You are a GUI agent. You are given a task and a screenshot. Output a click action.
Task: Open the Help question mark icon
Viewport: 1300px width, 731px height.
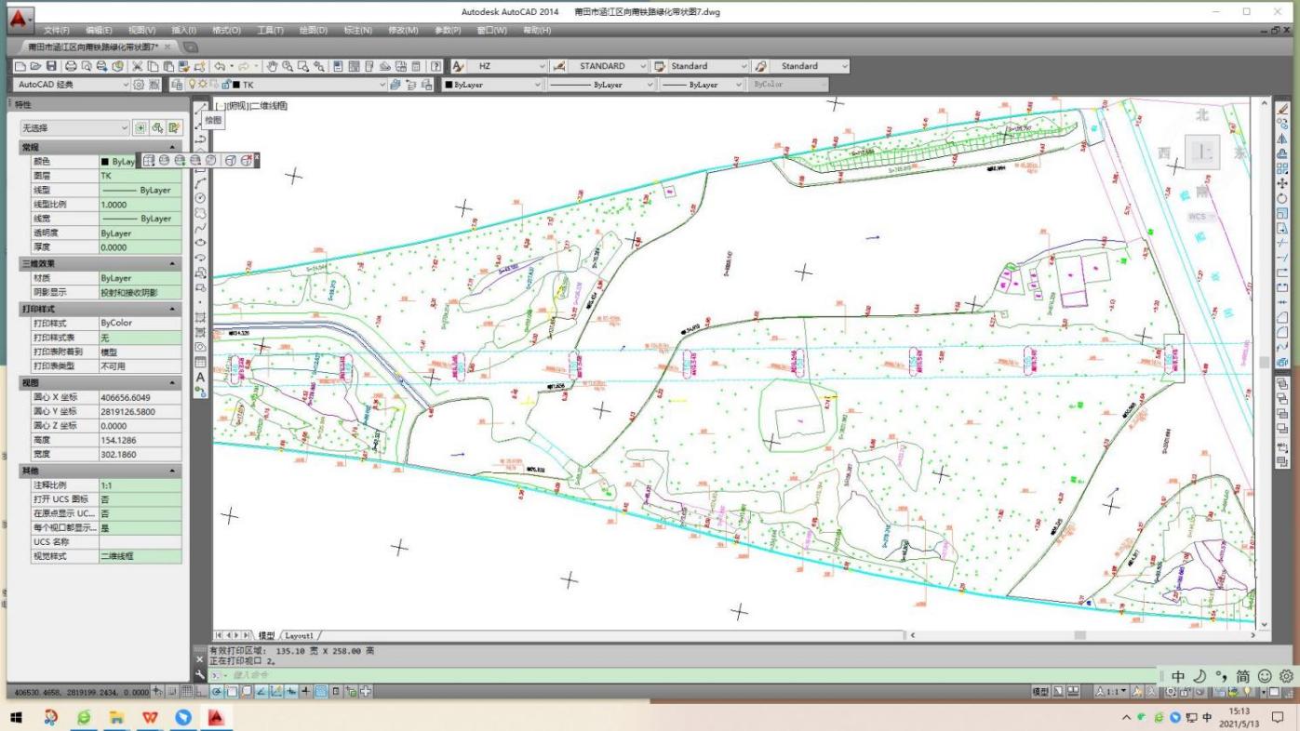436,66
